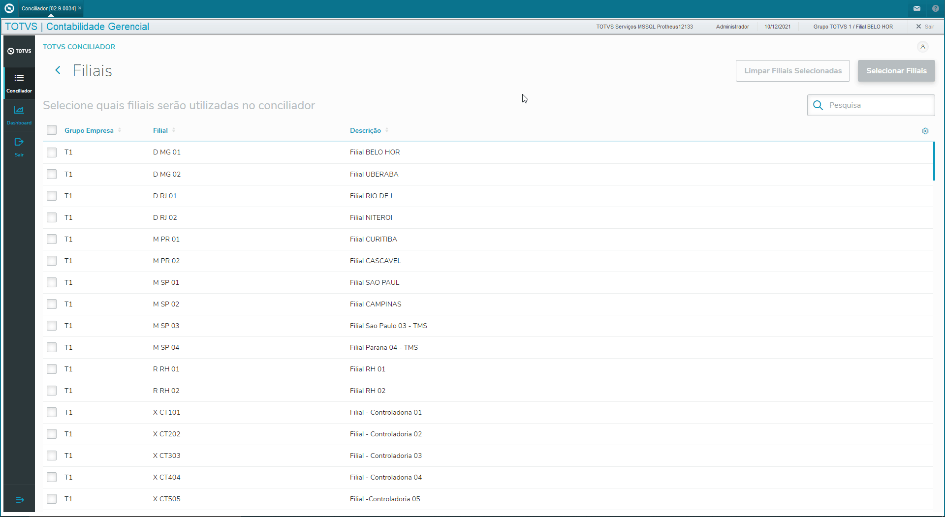Click the description Filial UBERABA
This screenshot has height=517, width=945.
coord(374,174)
